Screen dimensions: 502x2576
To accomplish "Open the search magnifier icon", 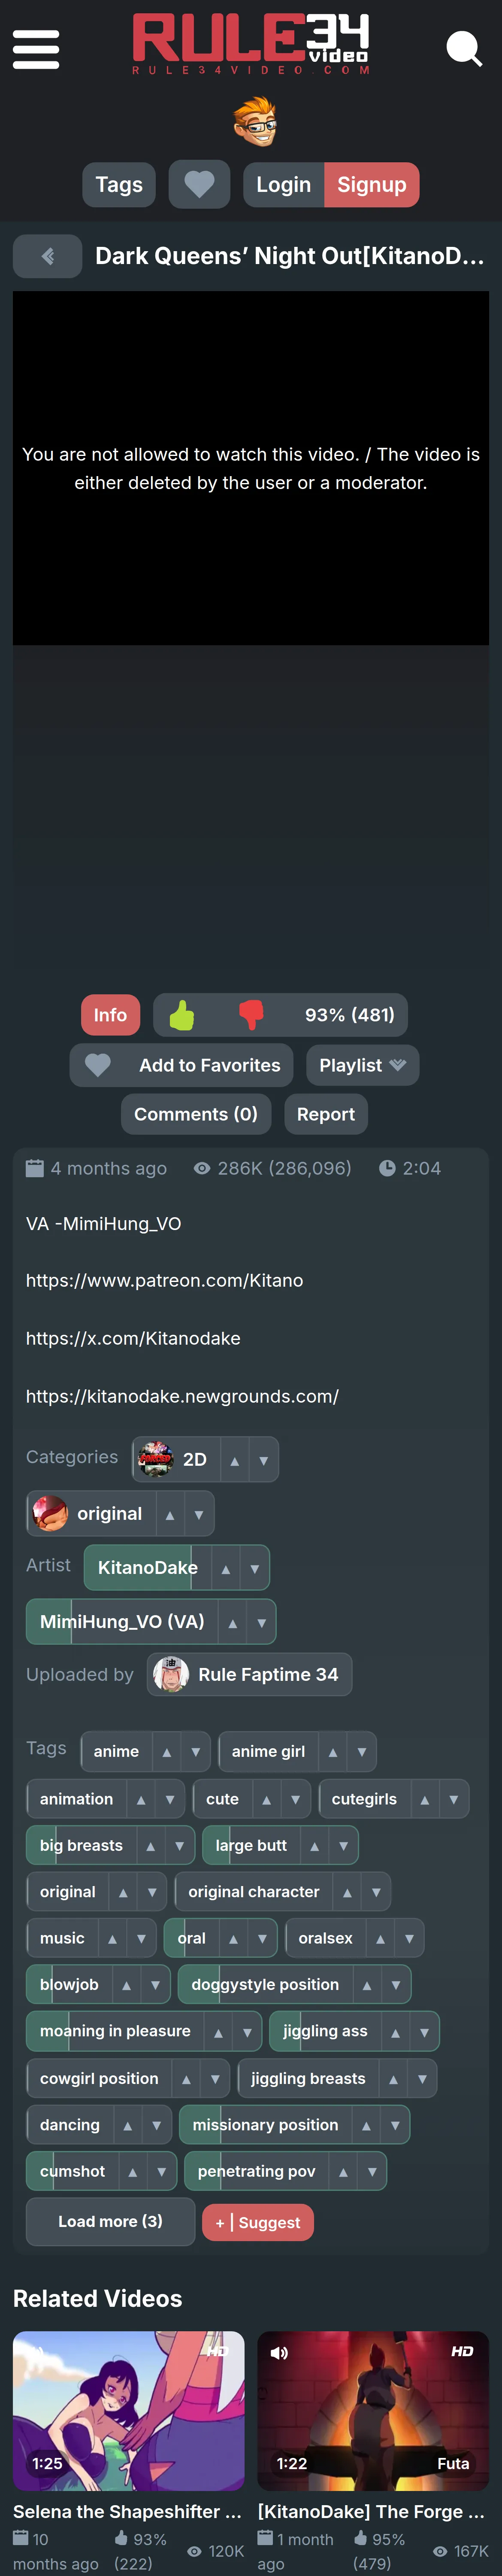I will [464, 48].
